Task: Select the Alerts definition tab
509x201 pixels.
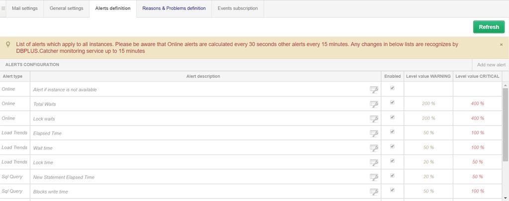Action: (113, 8)
